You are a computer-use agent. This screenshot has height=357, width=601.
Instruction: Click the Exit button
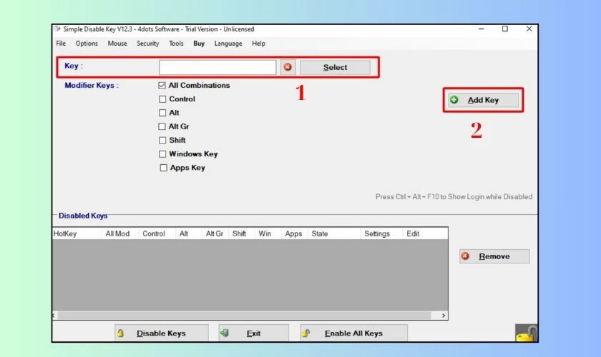(253, 333)
